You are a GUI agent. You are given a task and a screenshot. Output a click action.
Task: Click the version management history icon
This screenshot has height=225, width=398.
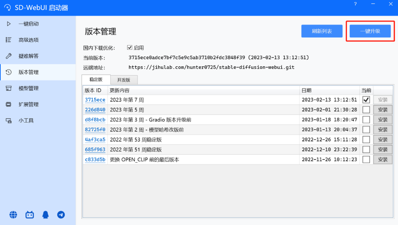(9, 72)
